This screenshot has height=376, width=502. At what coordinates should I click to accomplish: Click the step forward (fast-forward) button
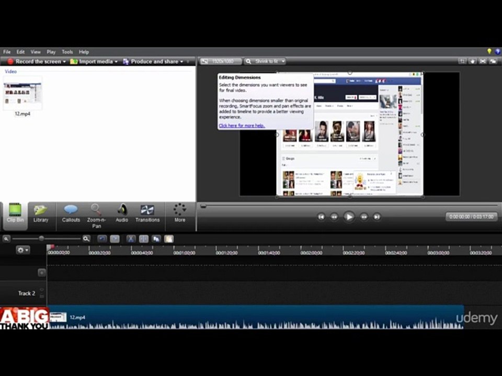click(364, 217)
